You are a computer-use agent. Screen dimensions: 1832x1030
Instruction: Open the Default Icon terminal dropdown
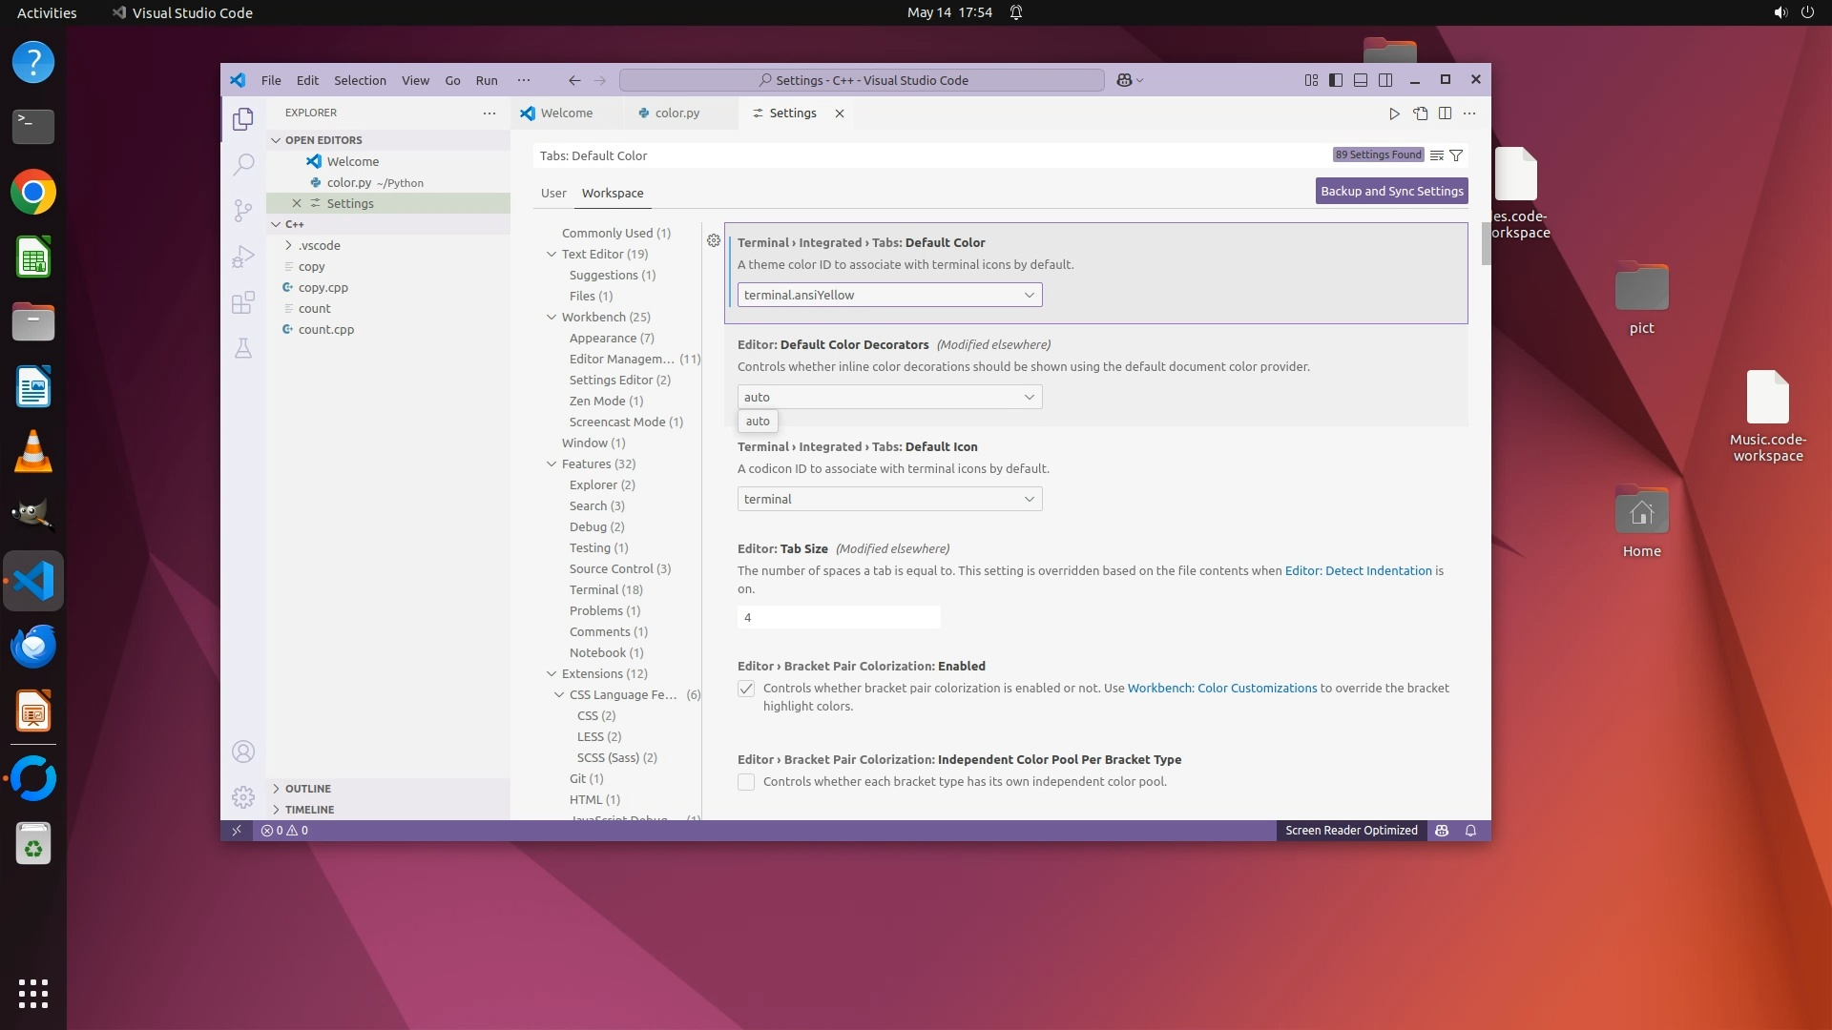pos(889,499)
